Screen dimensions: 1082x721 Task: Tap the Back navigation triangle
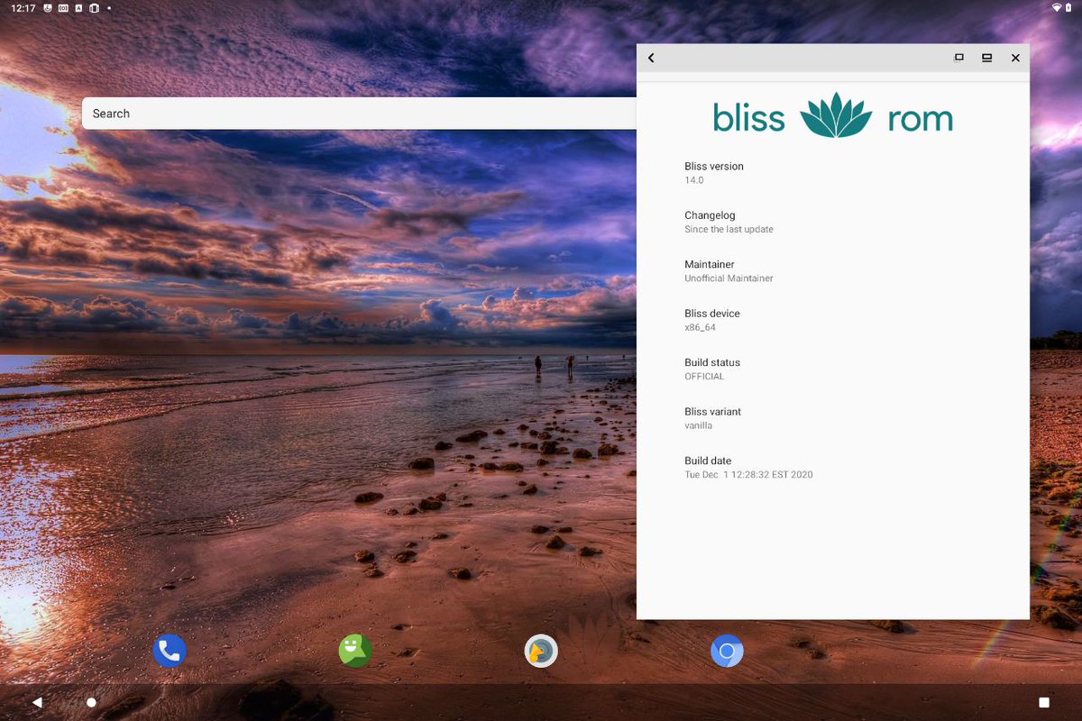coord(37,702)
